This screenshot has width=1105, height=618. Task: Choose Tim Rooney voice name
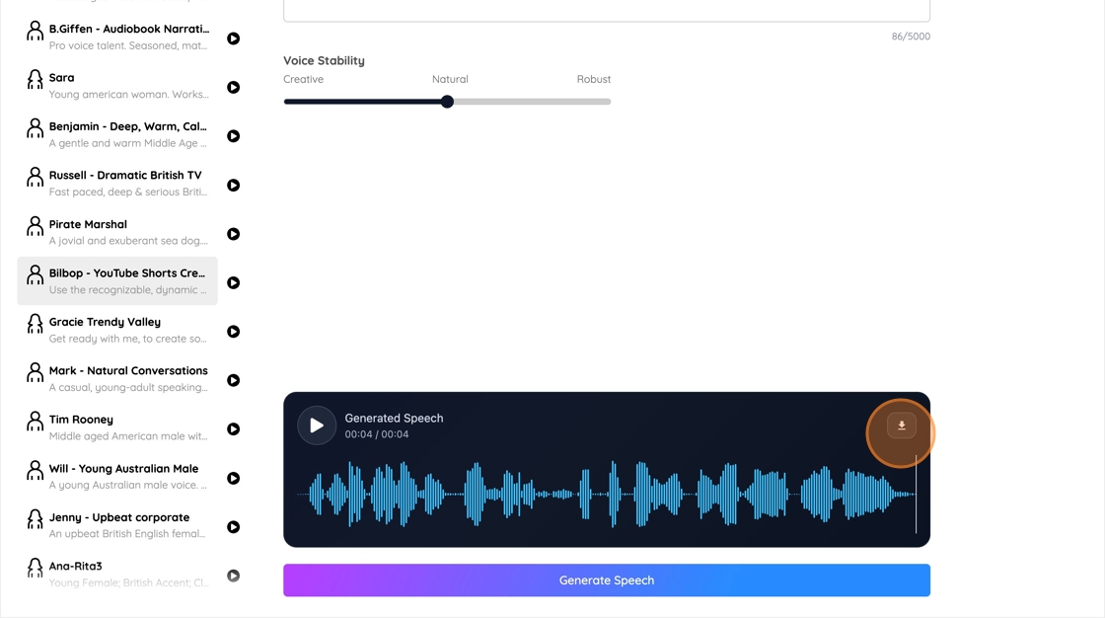tap(81, 420)
